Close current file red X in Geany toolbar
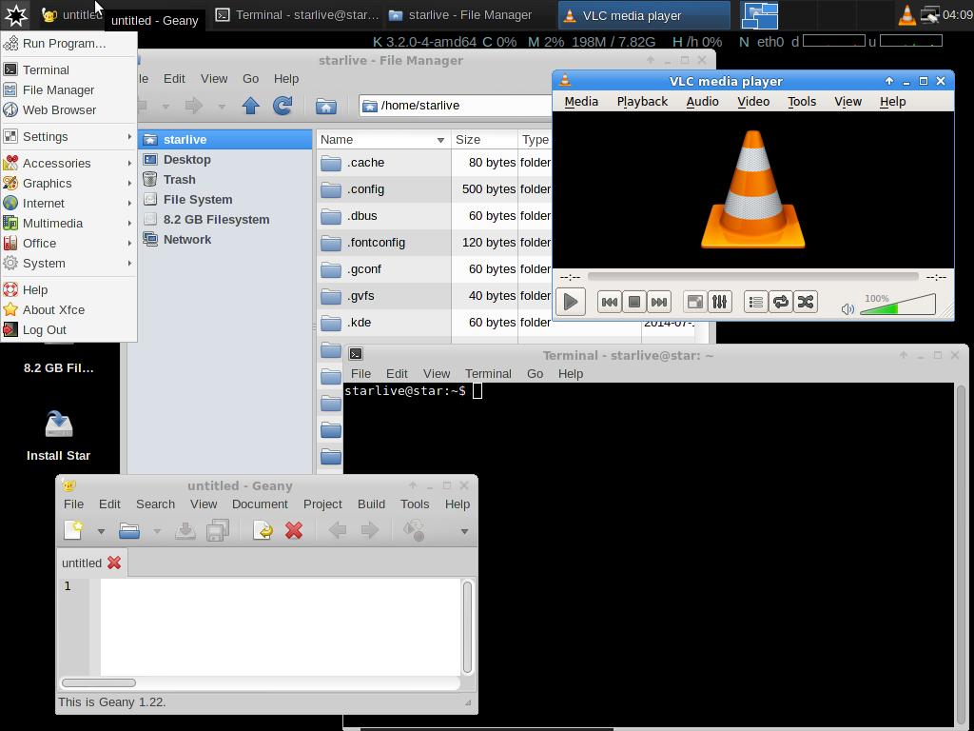The image size is (974, 731). coord(294,530)
